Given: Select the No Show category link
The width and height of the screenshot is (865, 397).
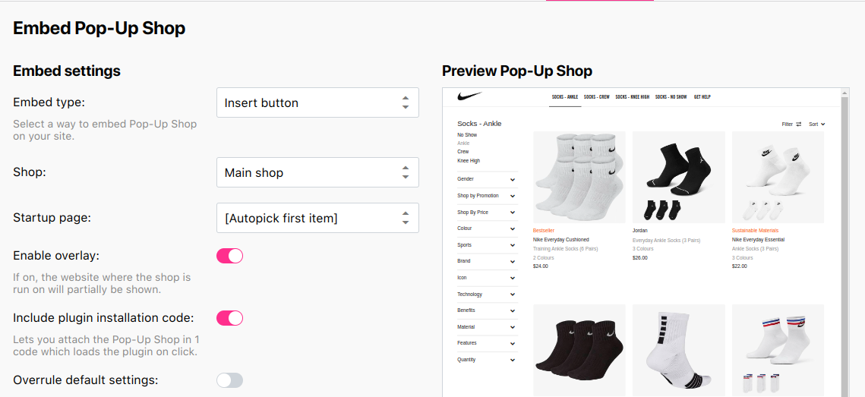Looking at the screenshot, I should point(467,134).
